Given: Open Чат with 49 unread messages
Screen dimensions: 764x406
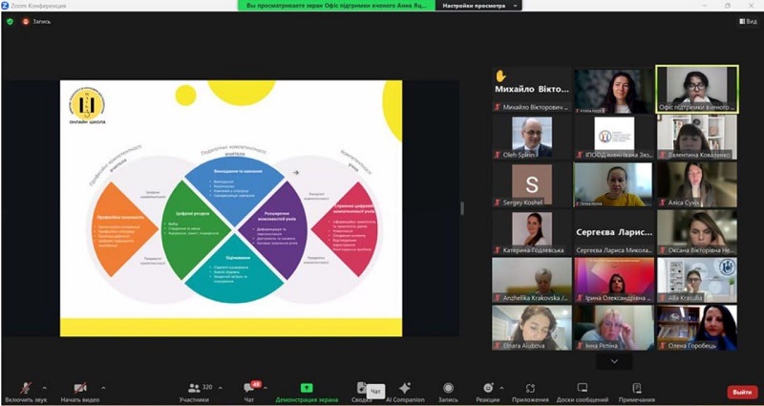Looking at the screenshot, I should (x=249, y=393).
